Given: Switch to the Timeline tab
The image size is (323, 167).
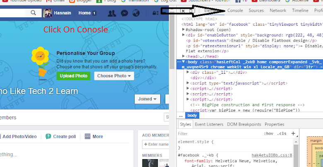Looking at the screenshot, I should point(300,10).
